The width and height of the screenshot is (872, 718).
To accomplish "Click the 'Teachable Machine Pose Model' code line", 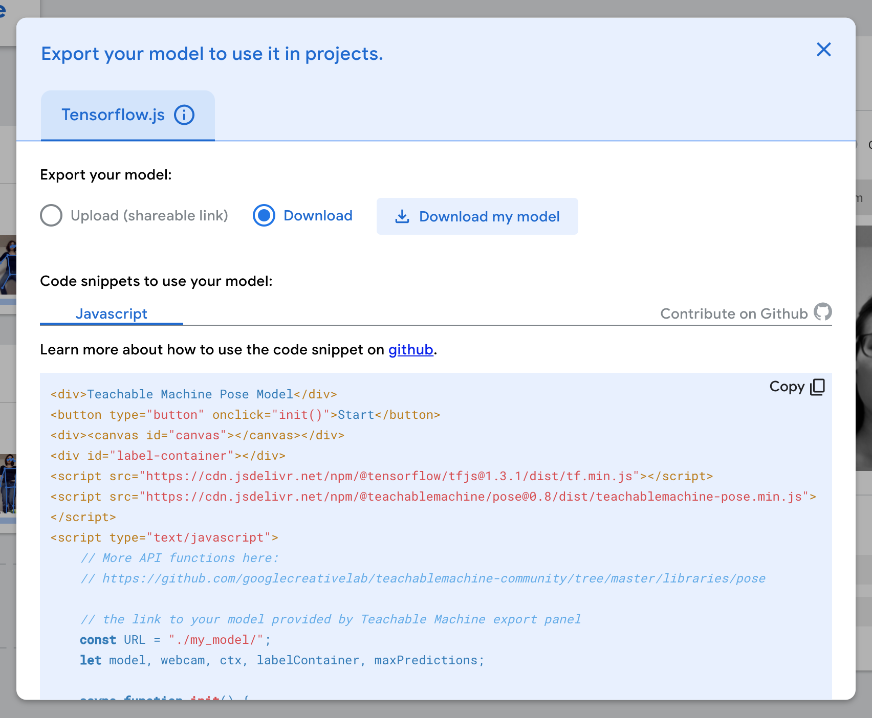I will 194,394.
